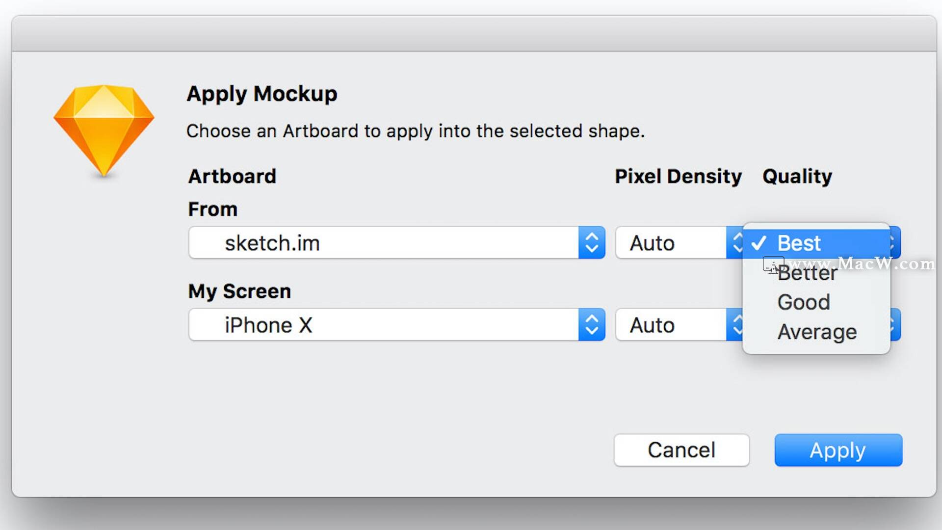Open My Screen Auto pixel density dropdown
This screenshot has height=530, width=942.
tap(670, 325)
